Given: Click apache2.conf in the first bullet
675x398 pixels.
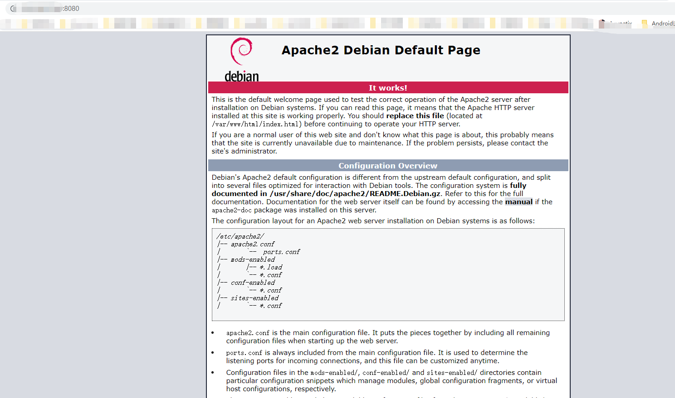Looking at the screenshot, I should point(248,333).
